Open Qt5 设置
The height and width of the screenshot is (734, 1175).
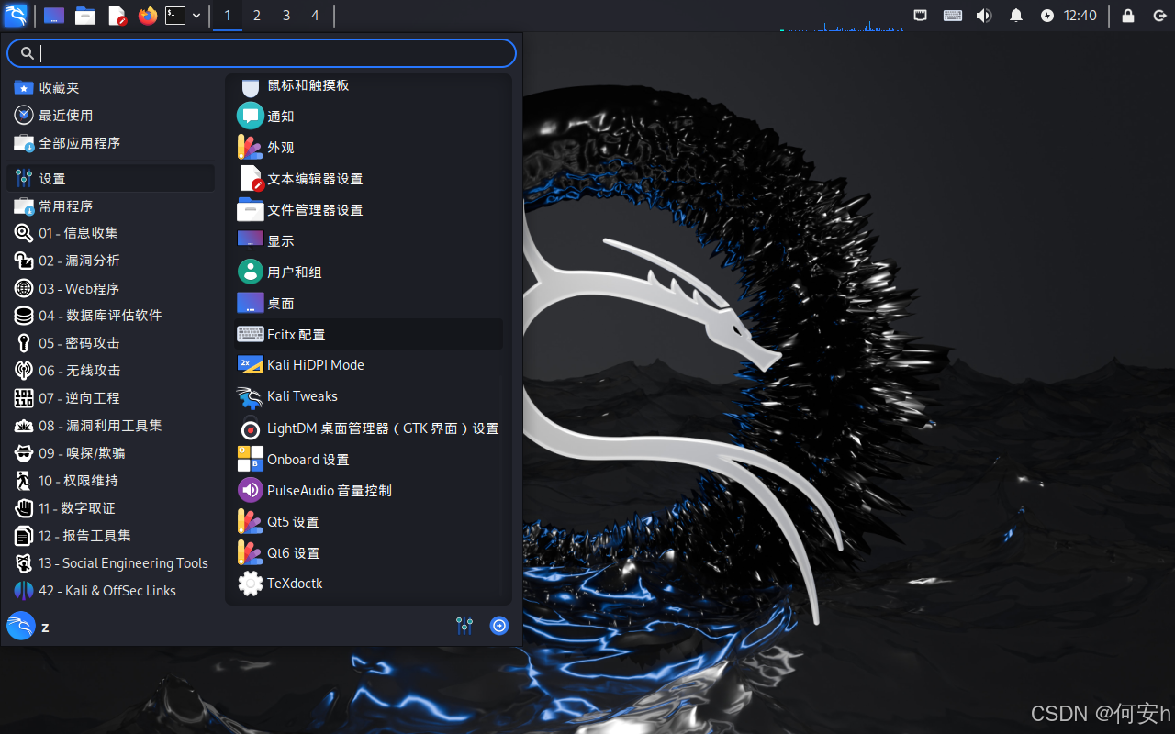[367, 522]
